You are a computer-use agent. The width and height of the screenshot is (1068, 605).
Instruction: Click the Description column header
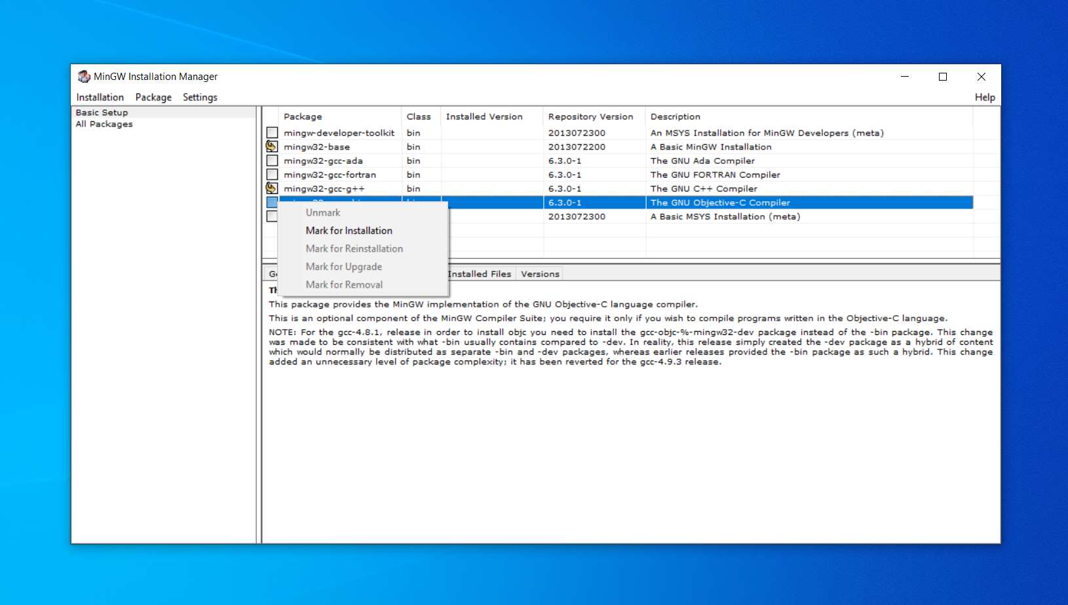pos(675,117)
